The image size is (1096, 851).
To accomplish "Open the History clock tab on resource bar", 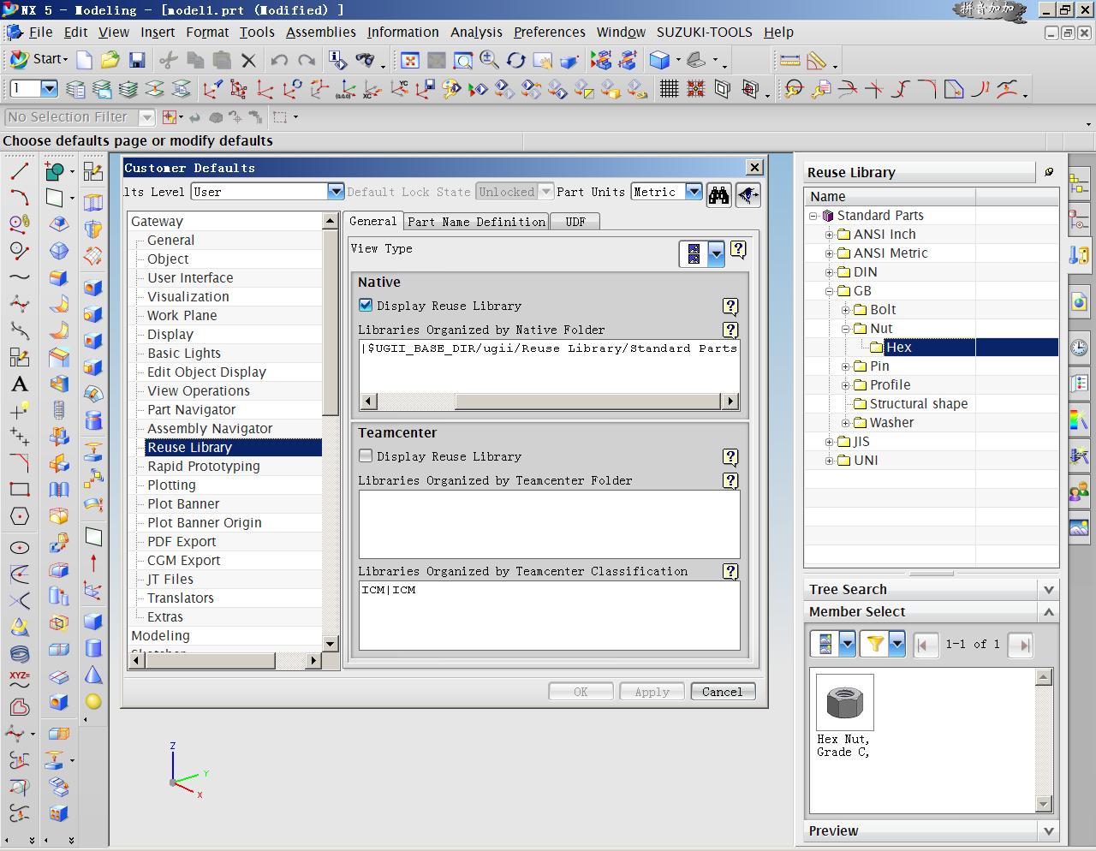I will coord(1079,347).
